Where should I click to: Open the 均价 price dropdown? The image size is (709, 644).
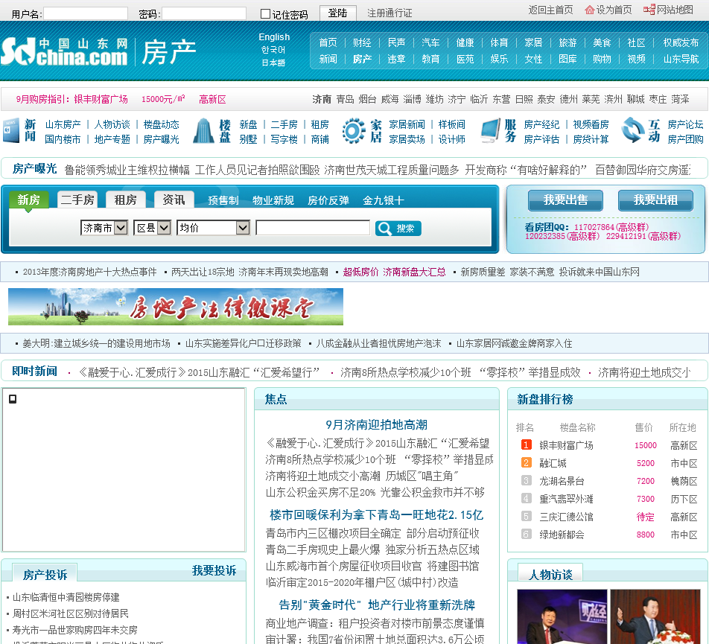(214, 228)
